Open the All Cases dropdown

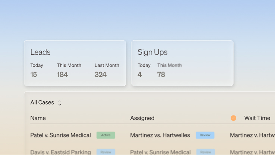click(46, 102)
